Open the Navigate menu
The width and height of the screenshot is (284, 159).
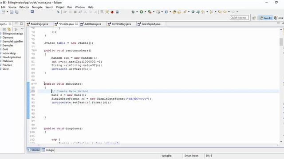point(37,7)
